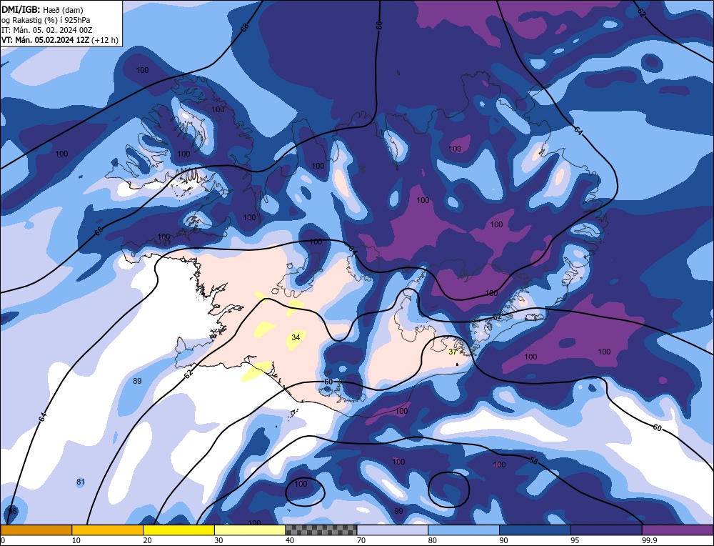Click the purple above-99.9 legend swatch
This screenshot has width=714, height=546.
click(678, 530)
